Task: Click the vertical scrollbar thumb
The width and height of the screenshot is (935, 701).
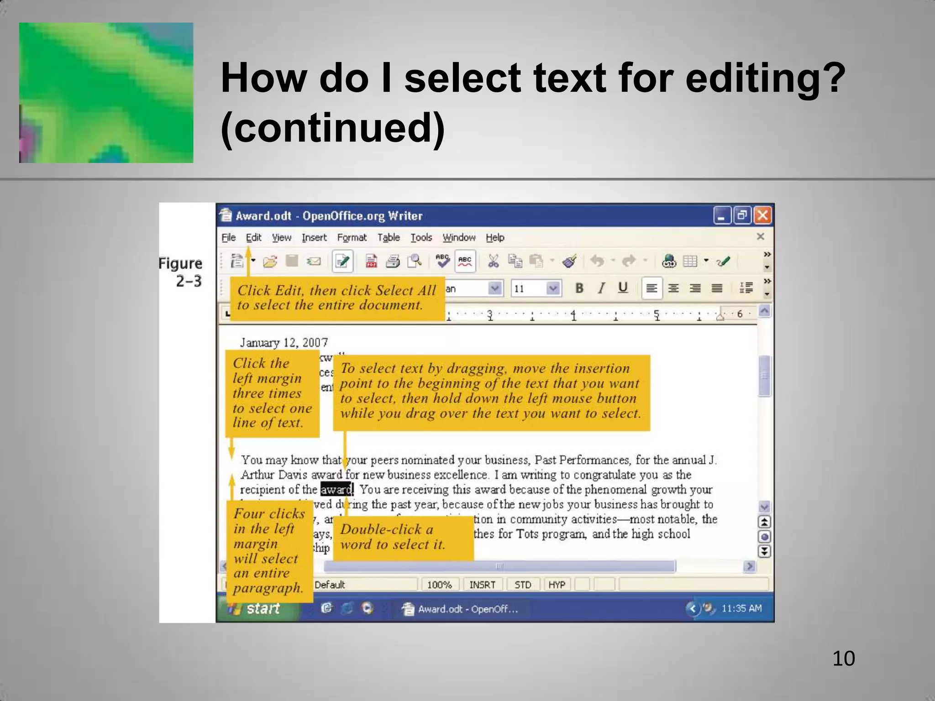Action: (764, 376)
